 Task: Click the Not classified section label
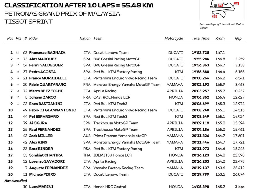coord(16,181)
